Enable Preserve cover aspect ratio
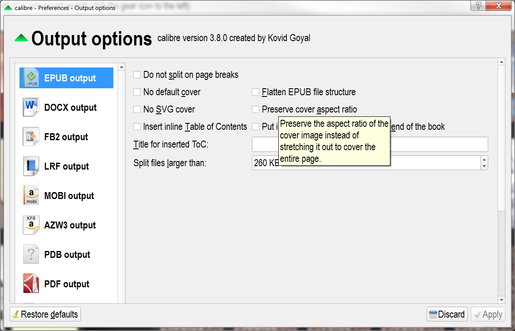 tap(256, 109)
